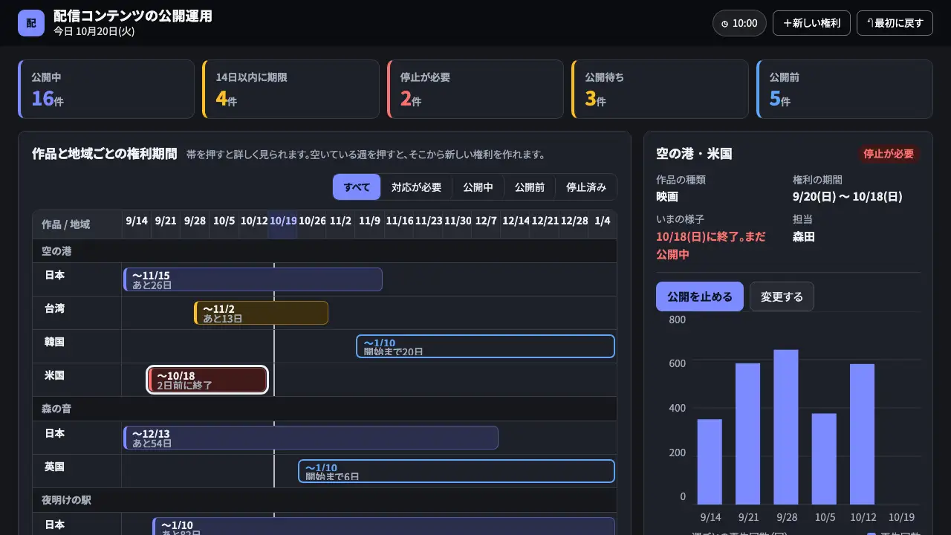The image size is (951, 535).
Task: Open the 公開前 5件 summary card
Action: [844, 89]
